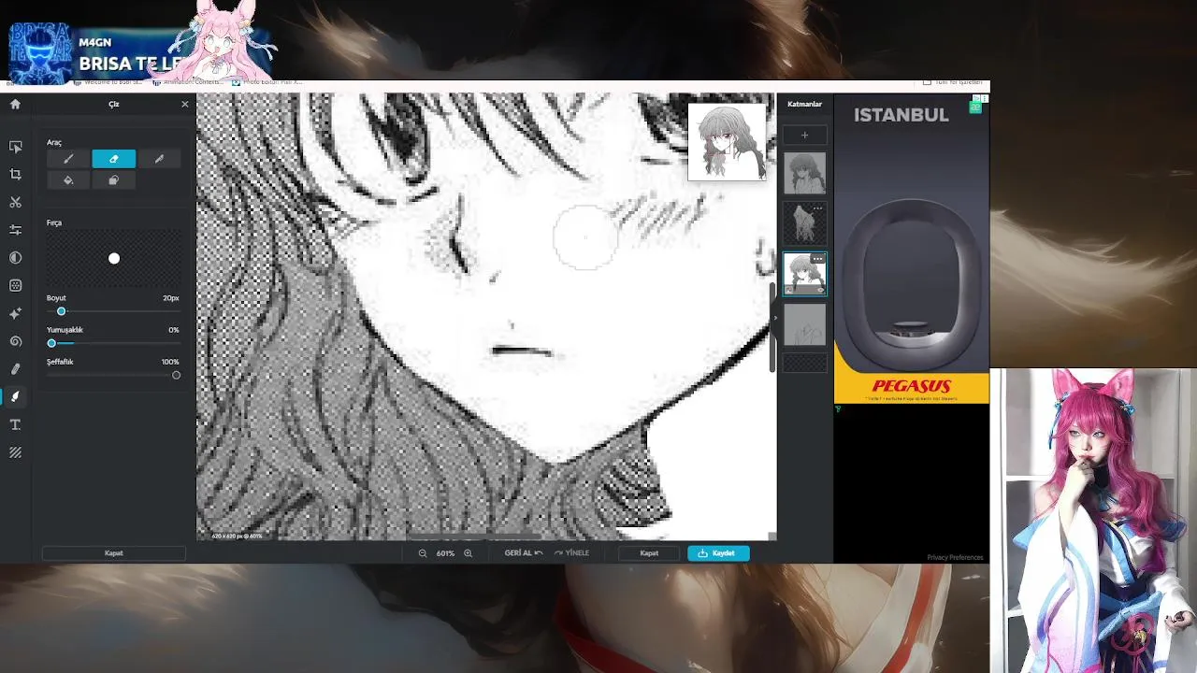Choose the eraser under Araç

click(x=113, y=159)
